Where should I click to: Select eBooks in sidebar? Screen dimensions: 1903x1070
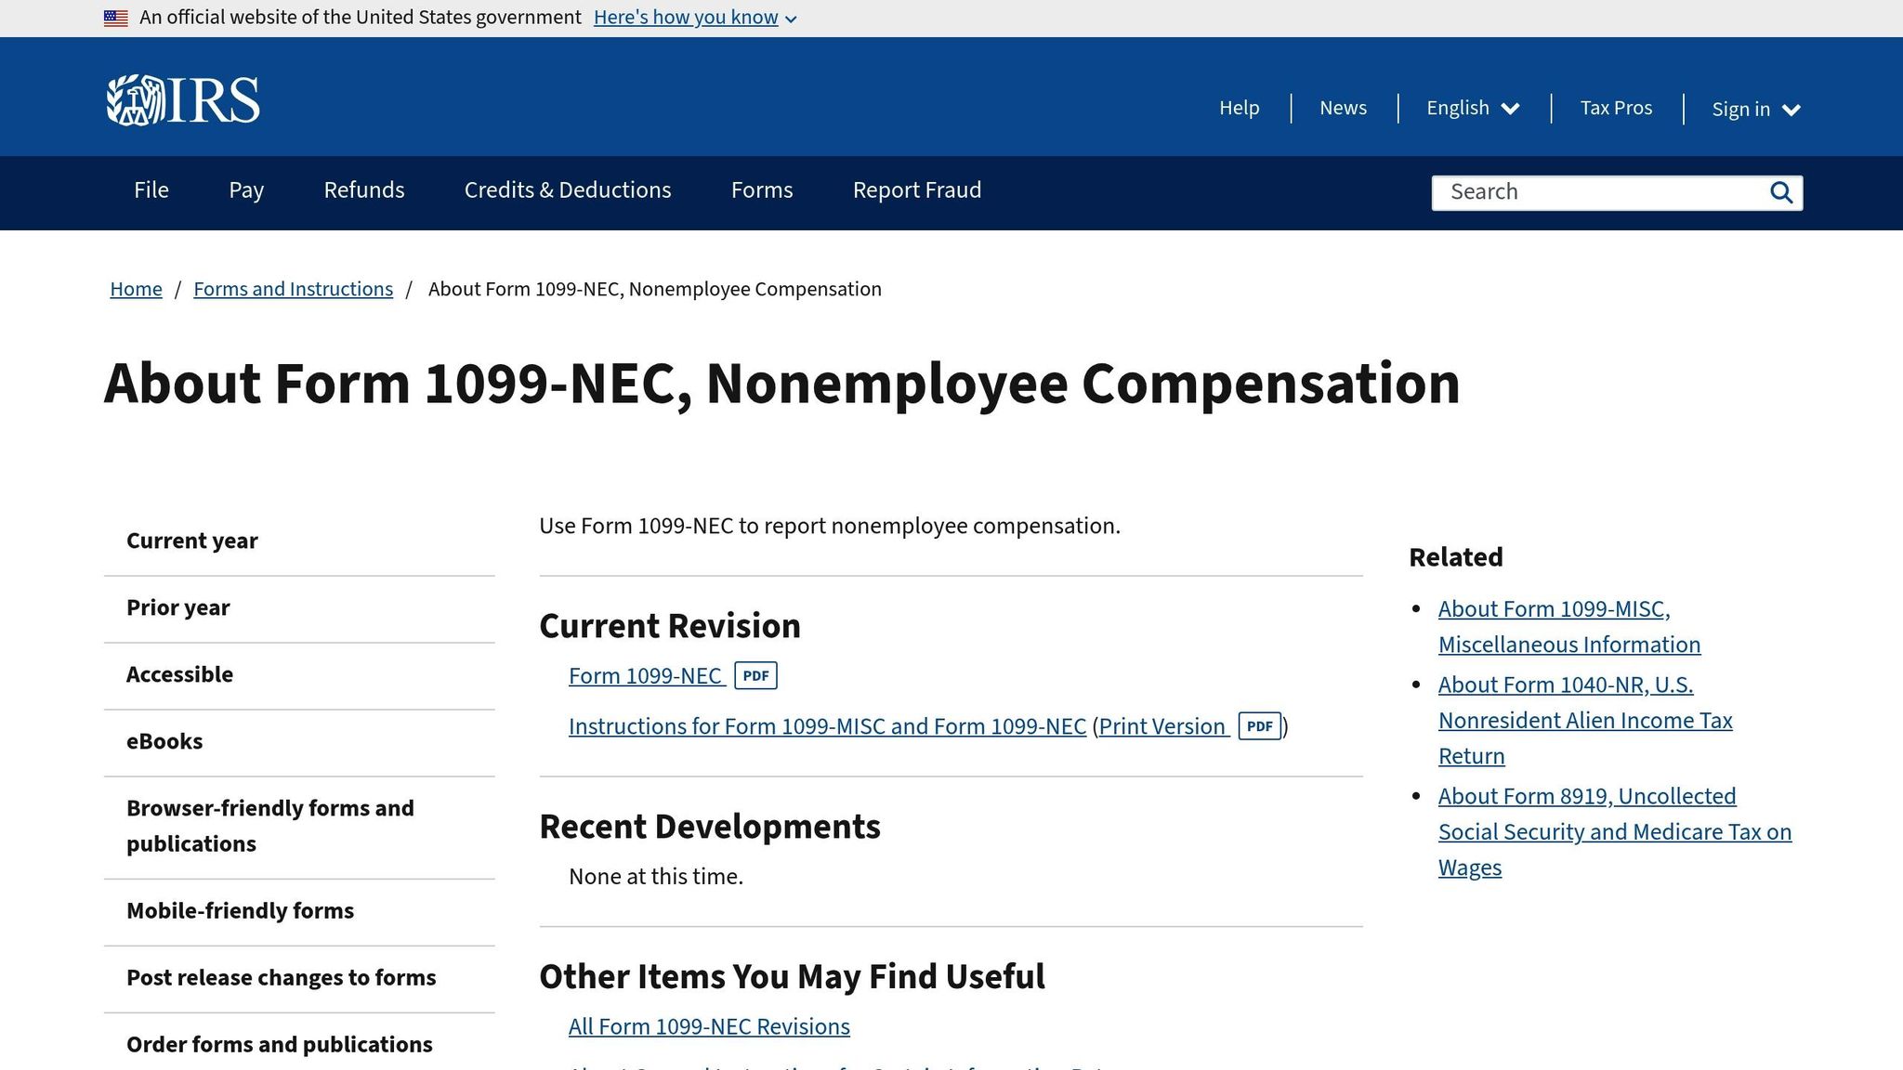point(299,742)
